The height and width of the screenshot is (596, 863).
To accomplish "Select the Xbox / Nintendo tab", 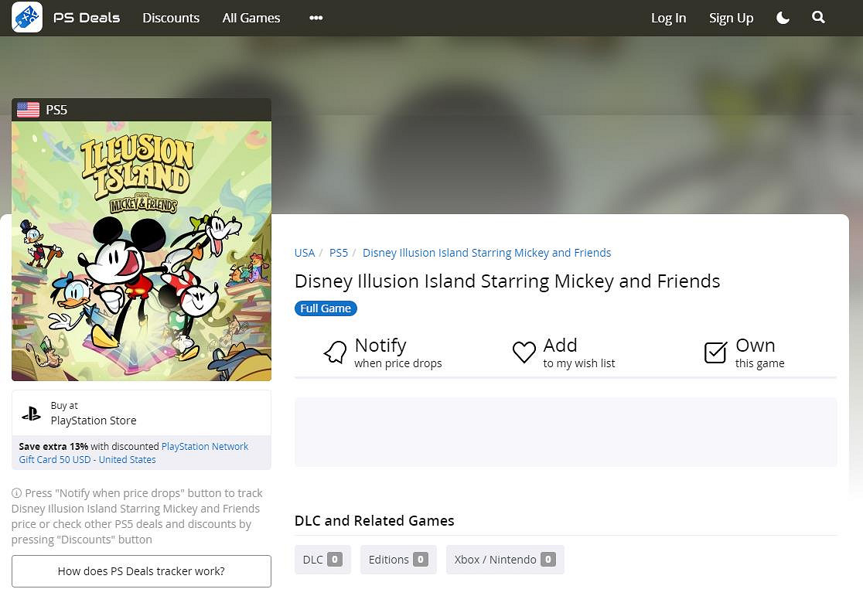I will point(505,560).
